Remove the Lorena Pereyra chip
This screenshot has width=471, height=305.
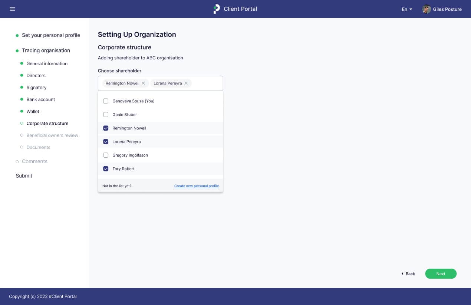186,83
